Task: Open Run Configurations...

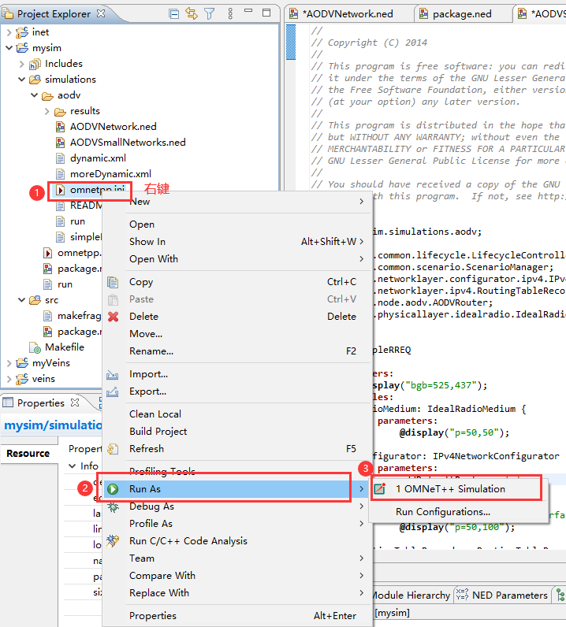Action: coord(458,512)
